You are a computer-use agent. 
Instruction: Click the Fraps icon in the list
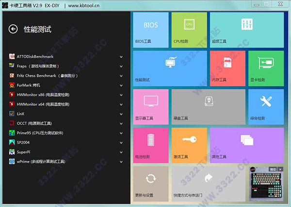(12, 66)
